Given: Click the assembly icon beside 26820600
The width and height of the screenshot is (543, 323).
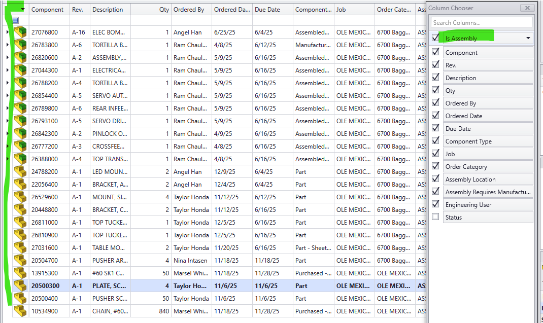Looking at the screenshot, I should tap(20, 58).
